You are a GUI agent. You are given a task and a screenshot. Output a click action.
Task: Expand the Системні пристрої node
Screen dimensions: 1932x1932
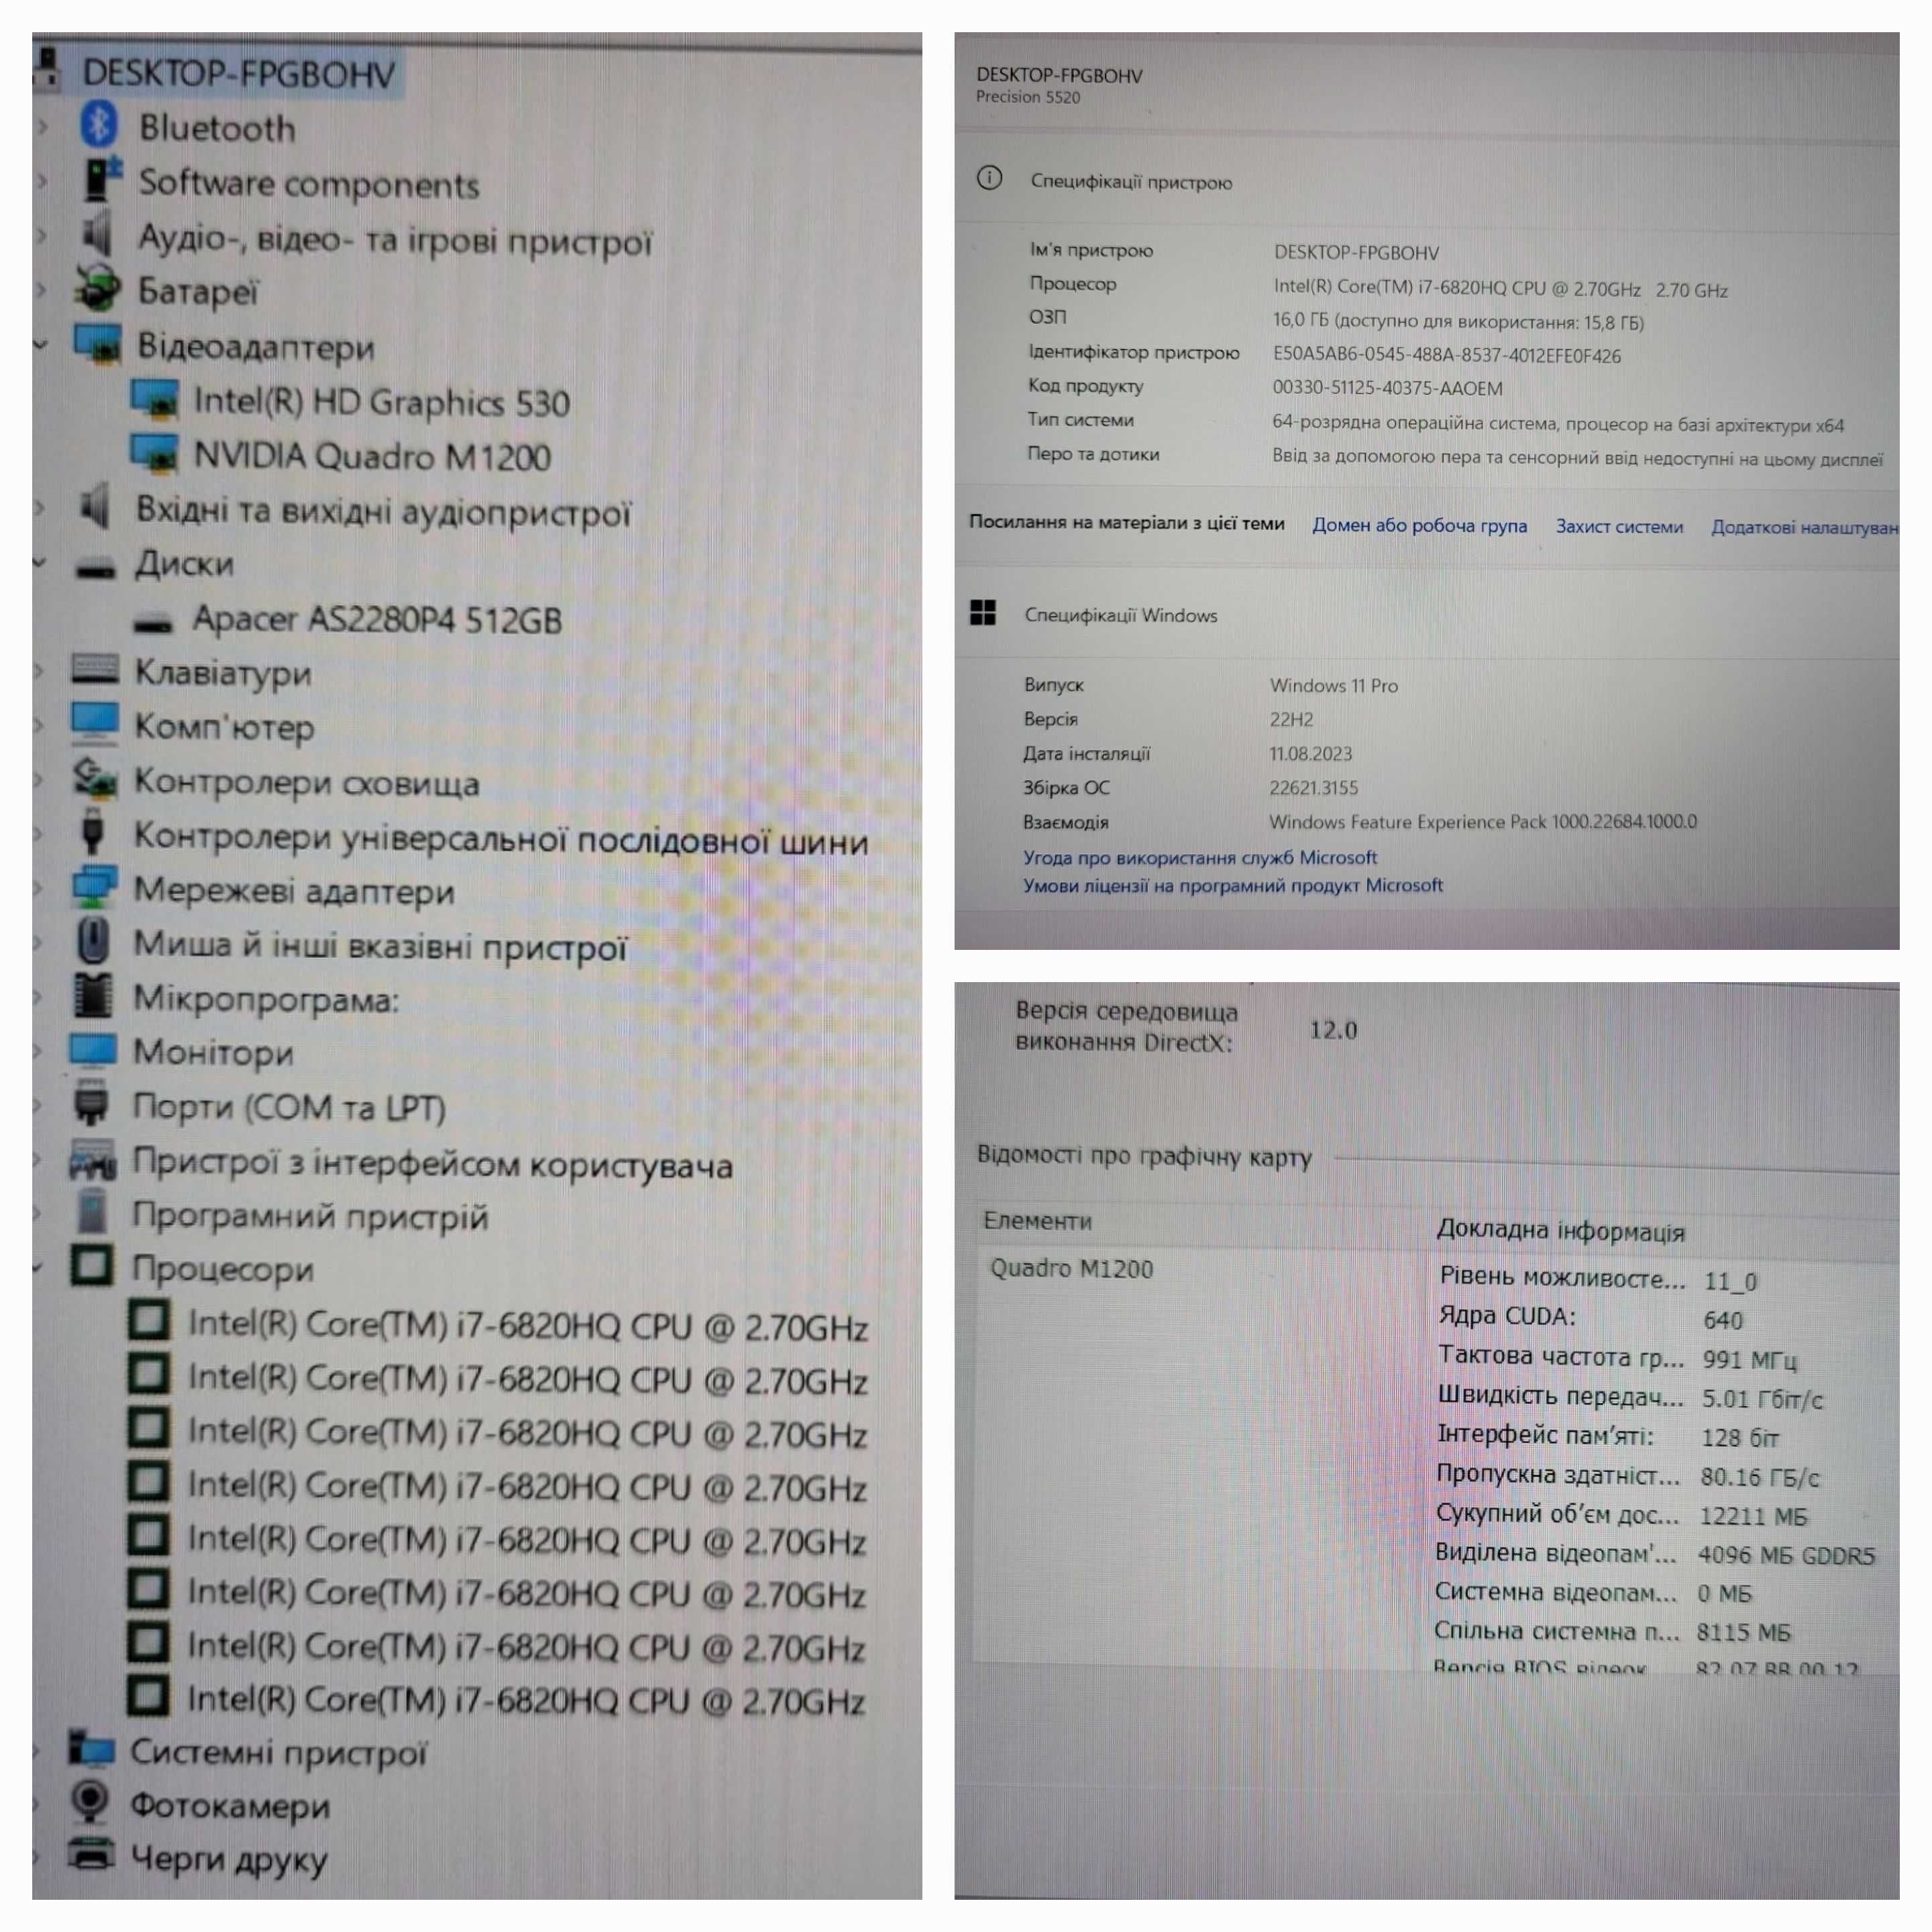click(x=37, y=1751)
